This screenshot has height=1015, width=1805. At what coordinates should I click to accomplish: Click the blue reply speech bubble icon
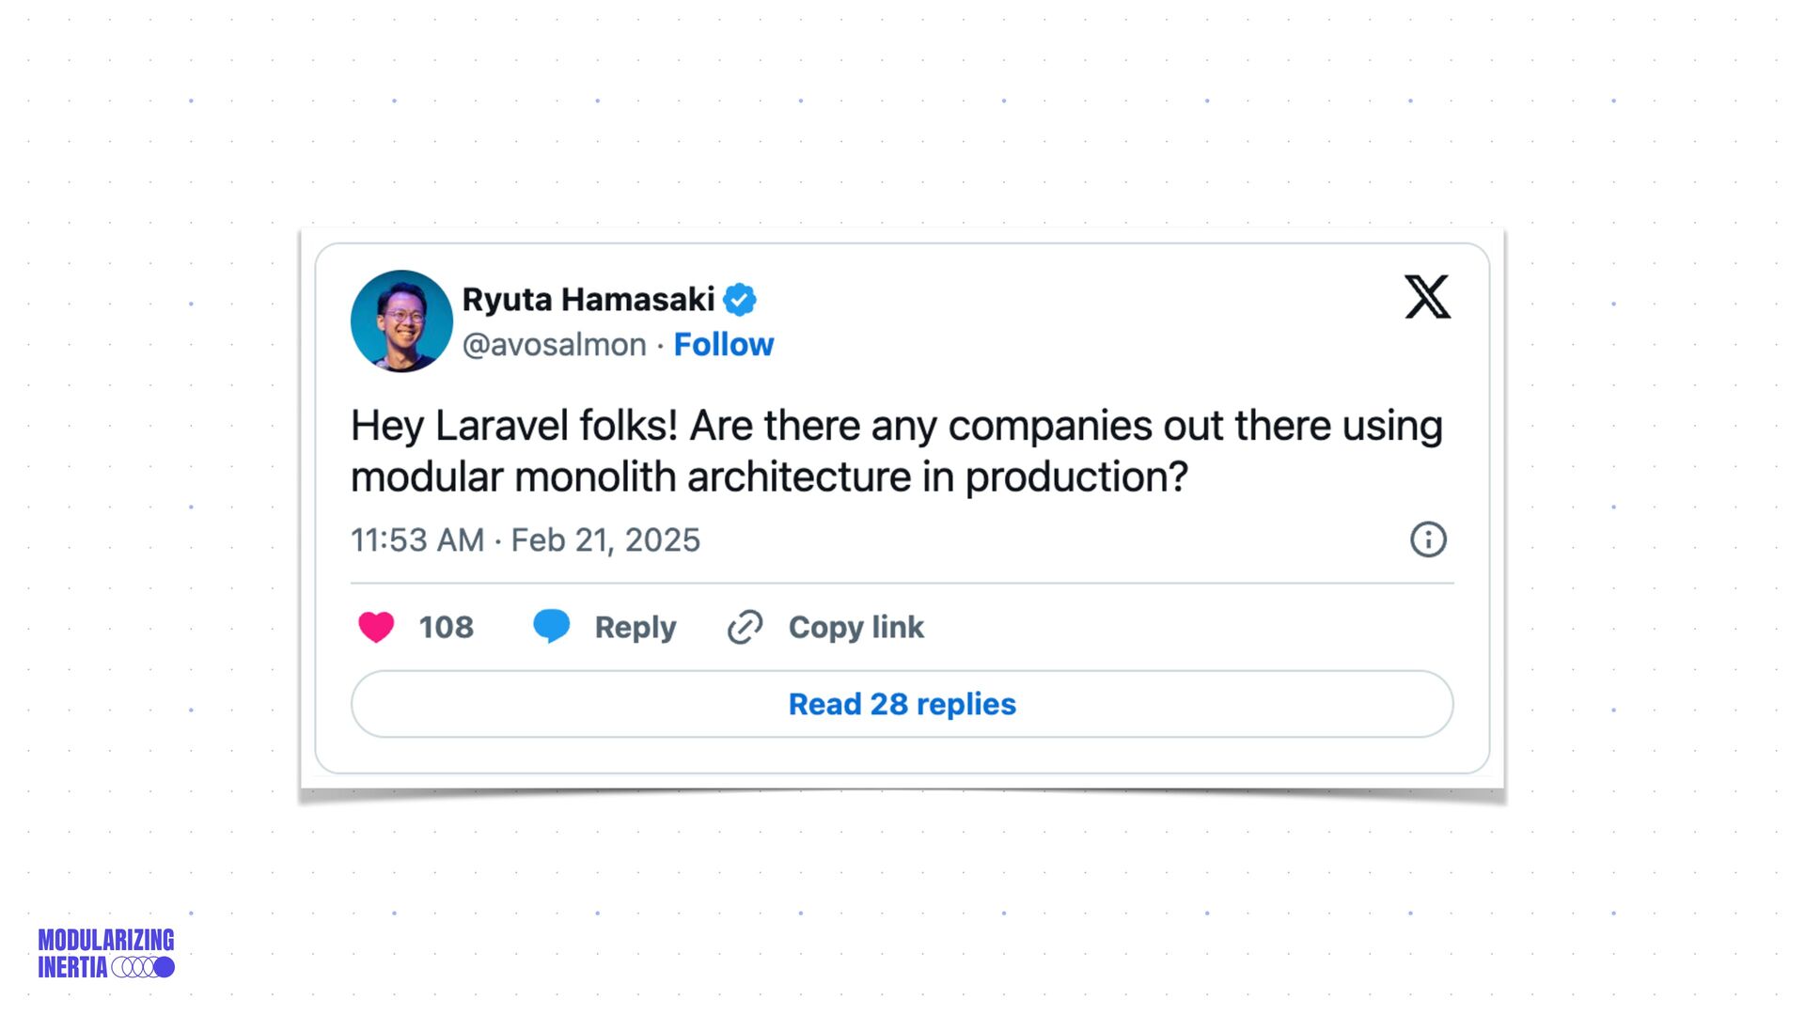[551, 626]
